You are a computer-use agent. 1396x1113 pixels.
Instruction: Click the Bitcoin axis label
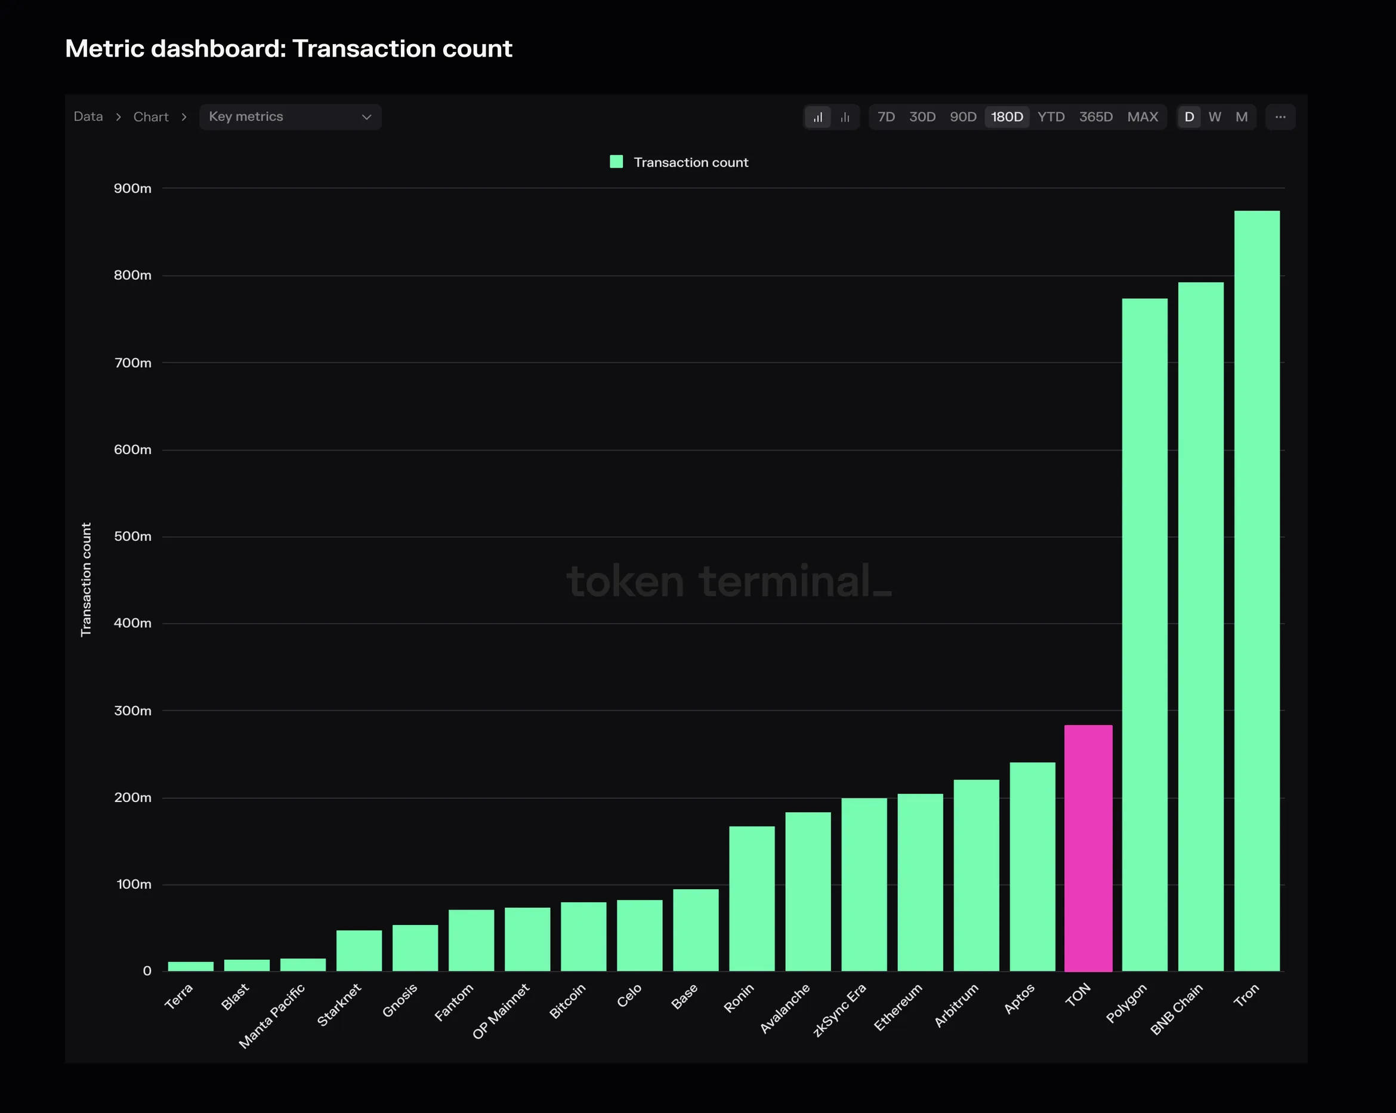click(x=568, y=1001)
